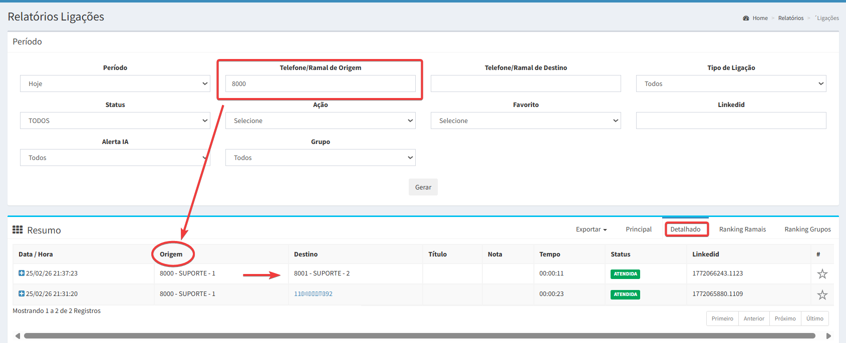Focus the Telefone/Ramal de Destino field

pyautogui.click(x=525, y=83)
